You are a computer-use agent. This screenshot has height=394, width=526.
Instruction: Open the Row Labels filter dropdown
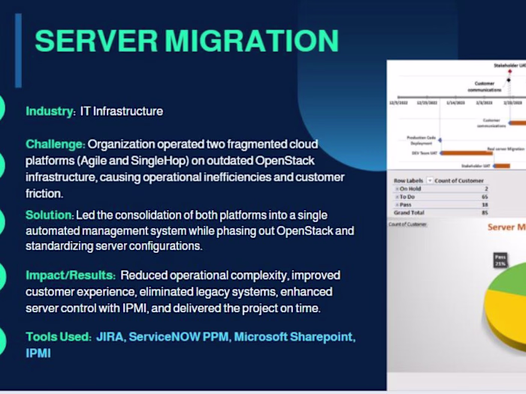(429, 181)
